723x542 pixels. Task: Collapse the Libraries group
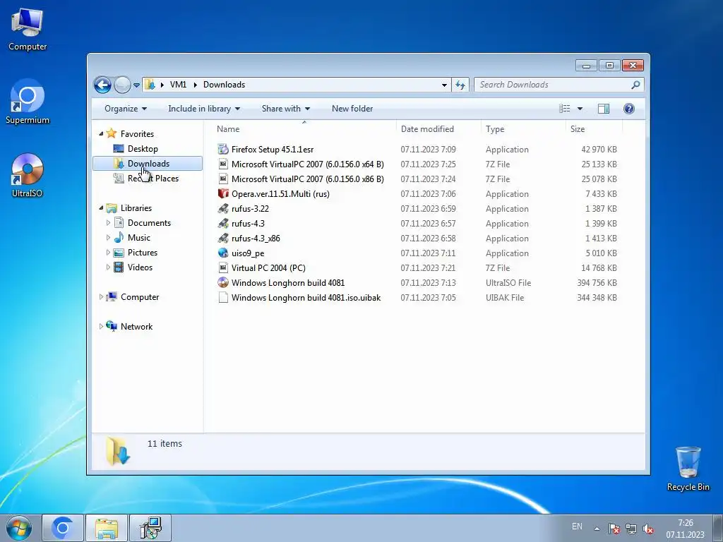(101, 208)
